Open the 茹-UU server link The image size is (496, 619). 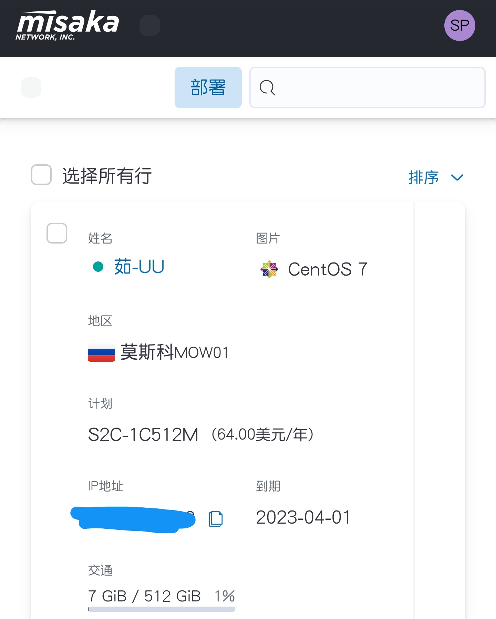click(x=139, y=267)
